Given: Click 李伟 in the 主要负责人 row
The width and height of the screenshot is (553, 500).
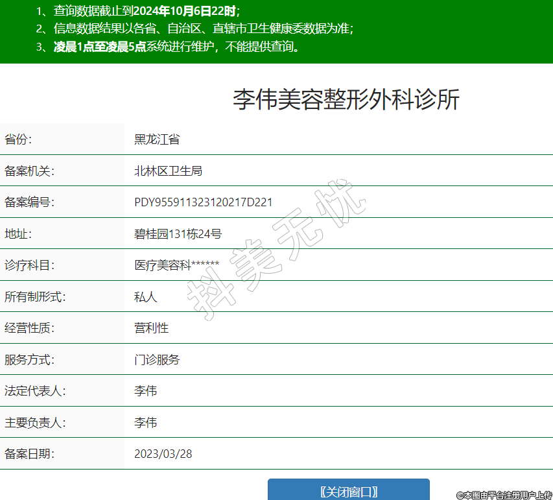Looking at the screenshot, I should pos(145,423).
